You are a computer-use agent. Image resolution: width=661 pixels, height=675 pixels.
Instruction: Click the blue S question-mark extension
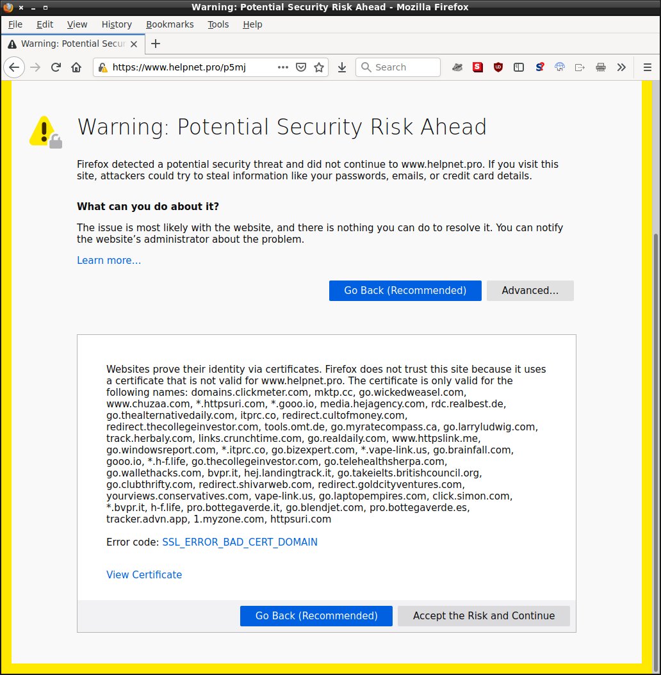click(539, 67)
